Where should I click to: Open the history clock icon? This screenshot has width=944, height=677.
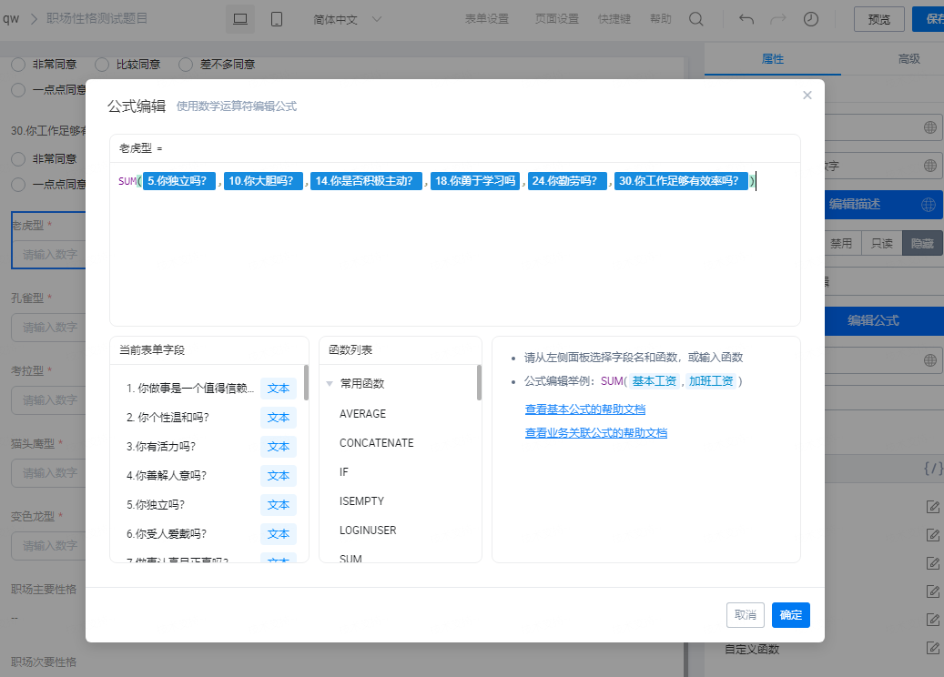coord(811,19)
